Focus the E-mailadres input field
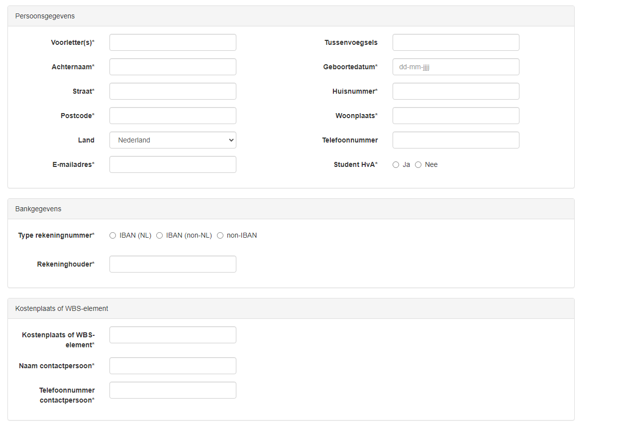 click(173, 165)
